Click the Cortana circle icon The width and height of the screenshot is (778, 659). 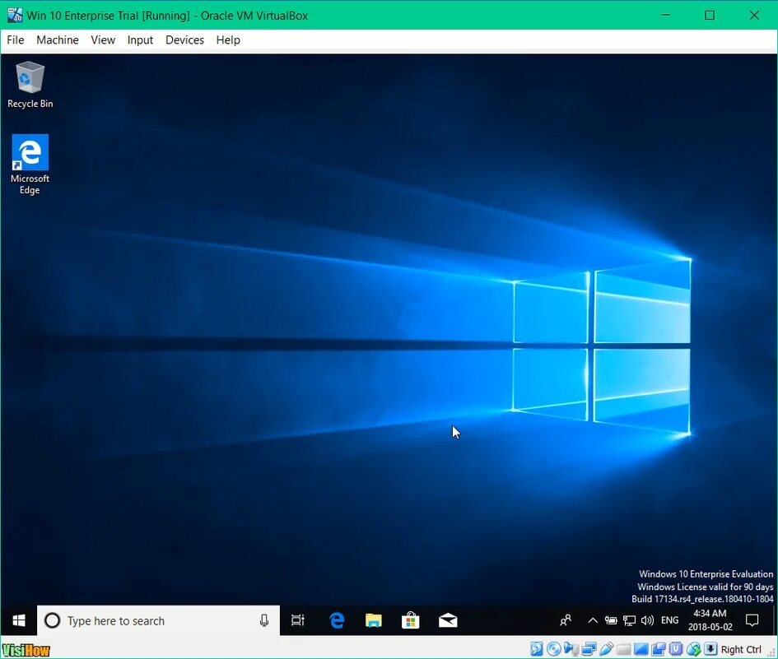pos(52,621)
